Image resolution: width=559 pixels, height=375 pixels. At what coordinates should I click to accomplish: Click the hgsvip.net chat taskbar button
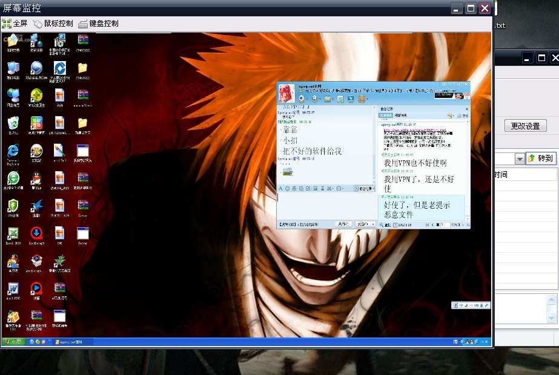point(73,342)
